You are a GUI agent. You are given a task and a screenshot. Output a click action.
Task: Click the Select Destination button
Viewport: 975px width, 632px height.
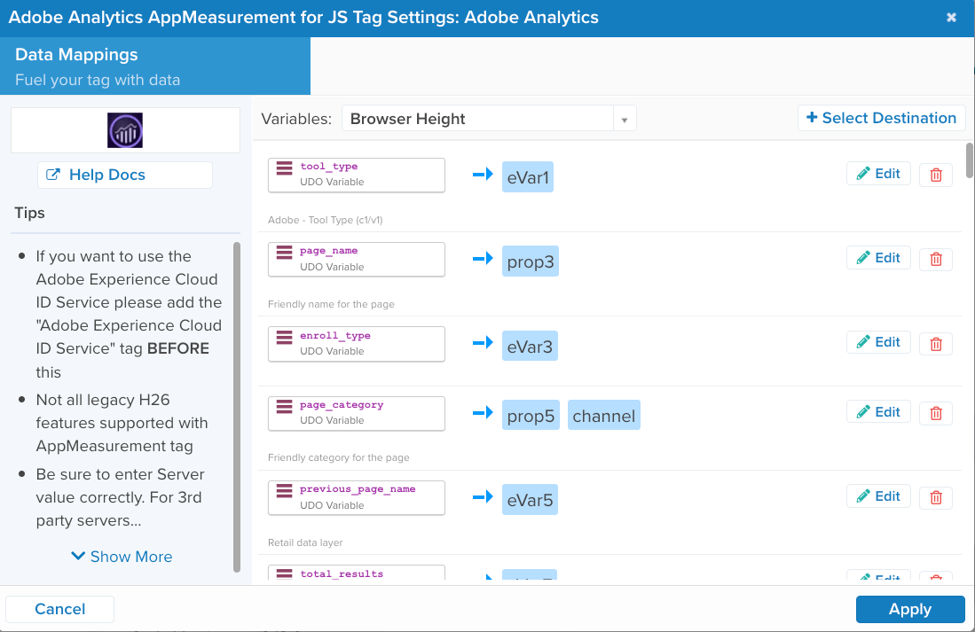coord(881,118)
